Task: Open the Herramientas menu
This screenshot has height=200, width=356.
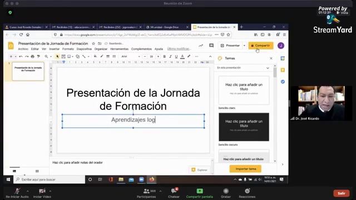Action: [x=119, y=49]
